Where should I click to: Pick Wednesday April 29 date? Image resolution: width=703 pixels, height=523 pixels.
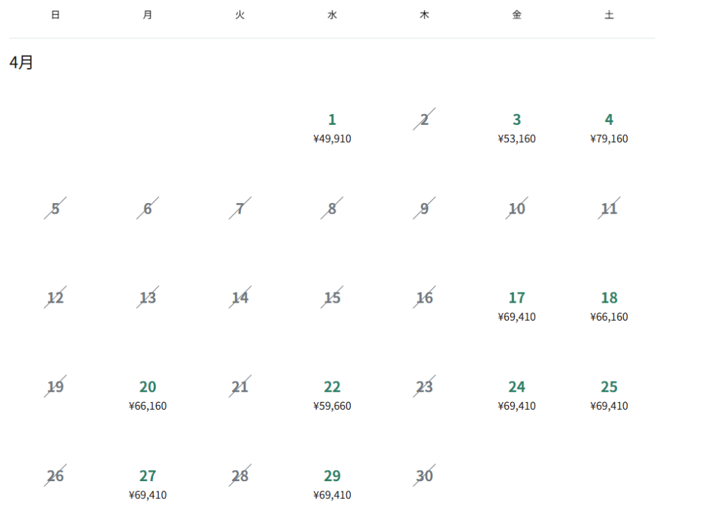332,485
